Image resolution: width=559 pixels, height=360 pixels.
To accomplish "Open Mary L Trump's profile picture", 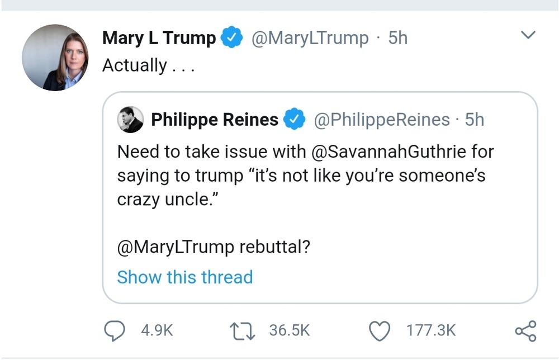I will (55, 58).
